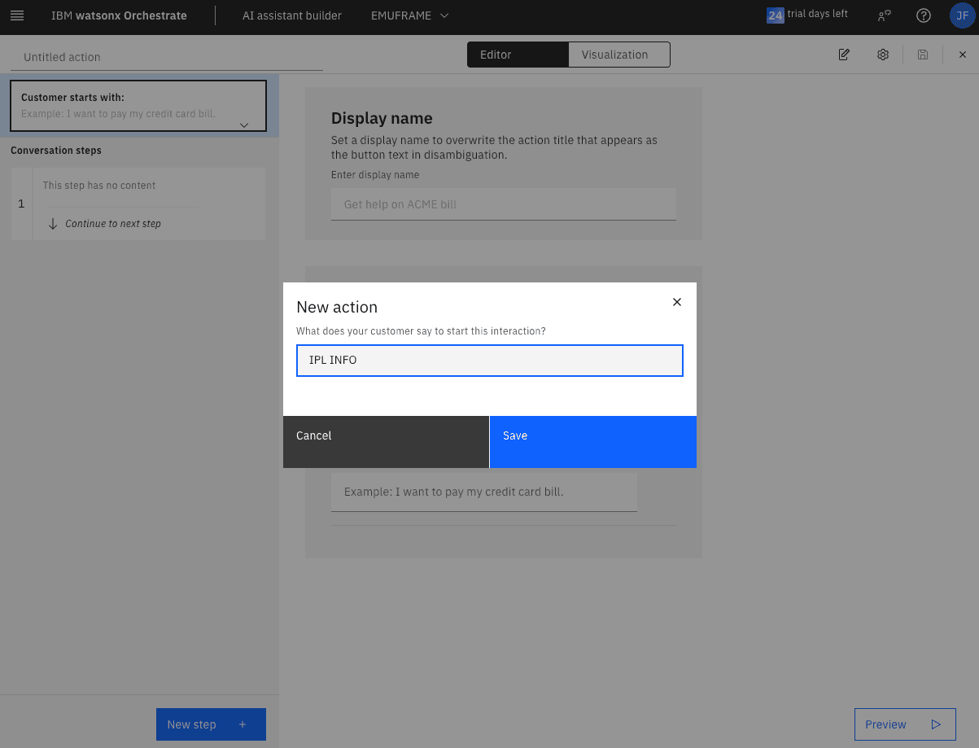Screen dimensions: 979x748
Task: Click the Enter display name field
Action: [x=503, y=204]
